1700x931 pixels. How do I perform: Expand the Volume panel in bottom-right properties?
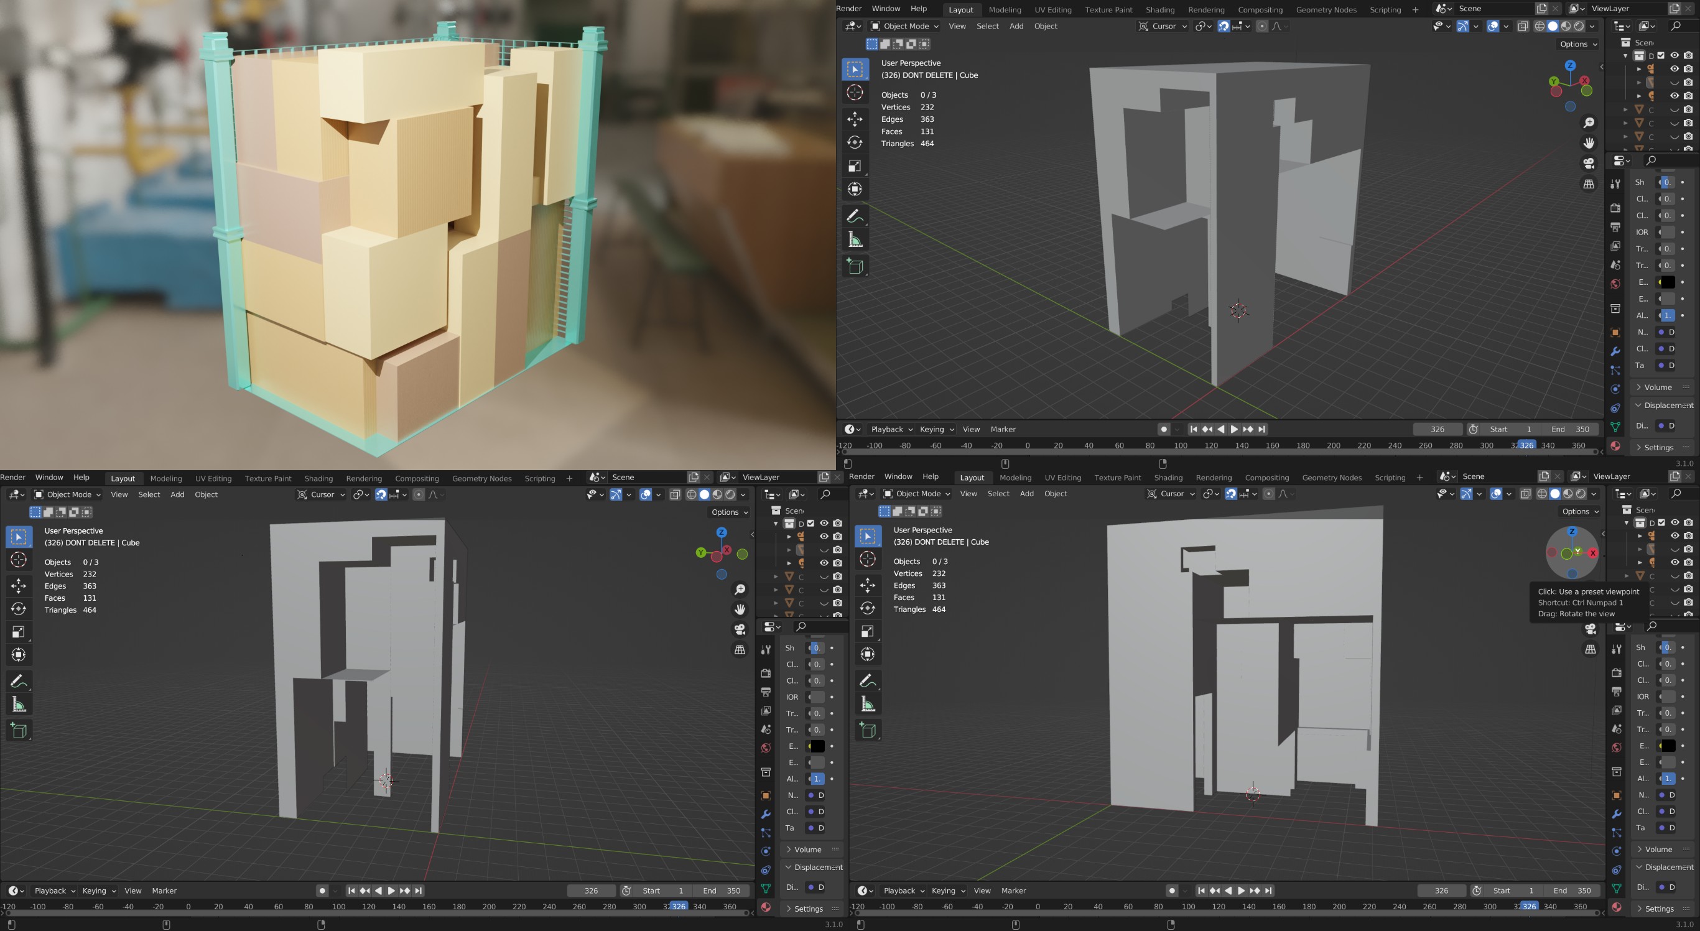[1658, 849]
